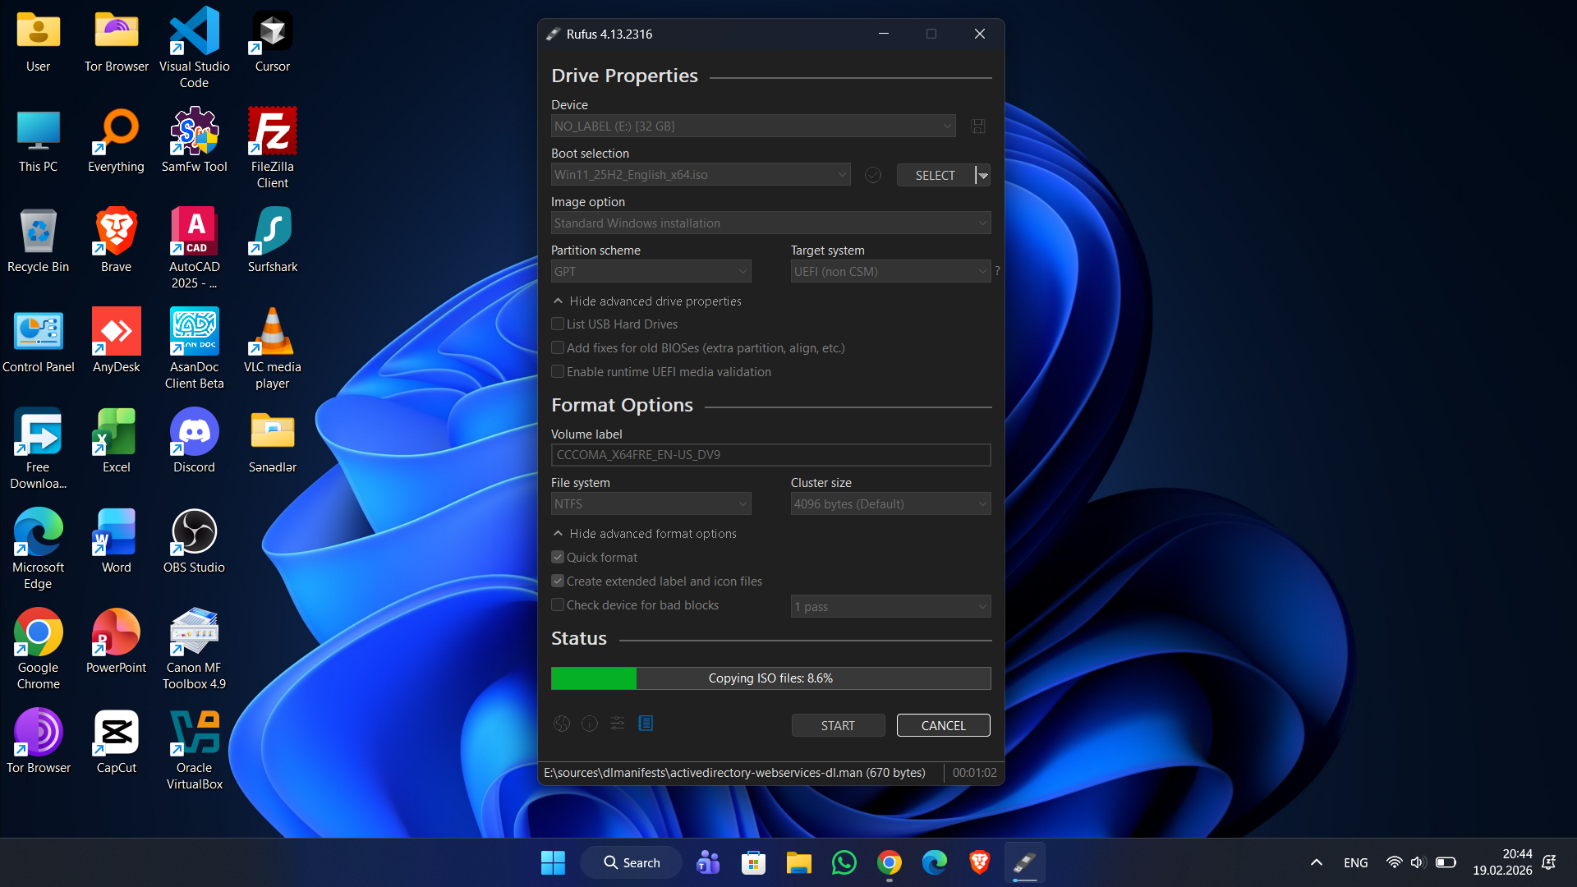Open the Cursor desktop shortcut
This screenshot has width=1577, height=887.
tap(273, 41)
